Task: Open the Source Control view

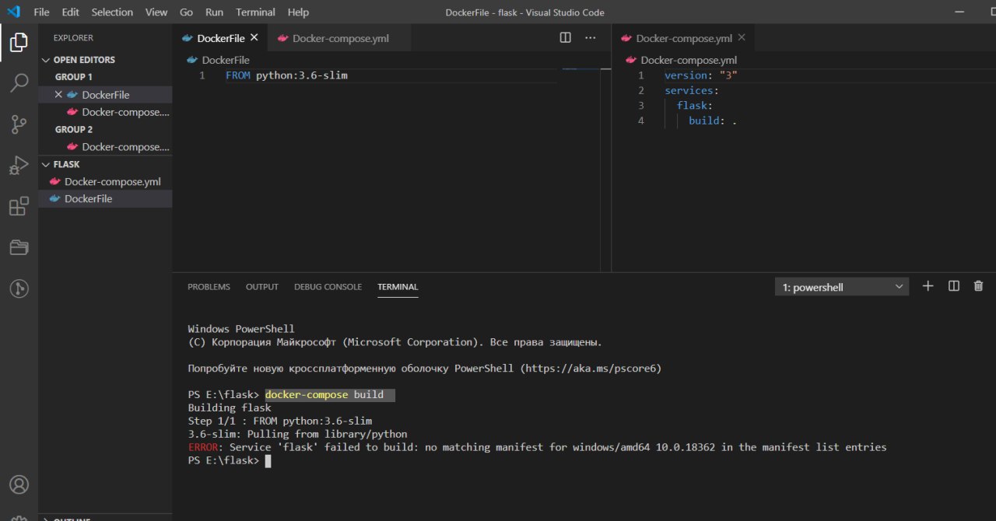Action: pyautogui.click(x=19, y=124)
